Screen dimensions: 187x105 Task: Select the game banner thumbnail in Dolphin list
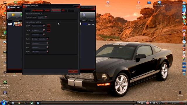[18, 24]
